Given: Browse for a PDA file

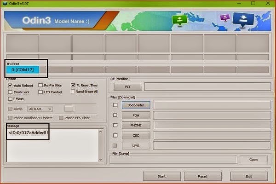Looking at the screenshot, I should point(136,115).
